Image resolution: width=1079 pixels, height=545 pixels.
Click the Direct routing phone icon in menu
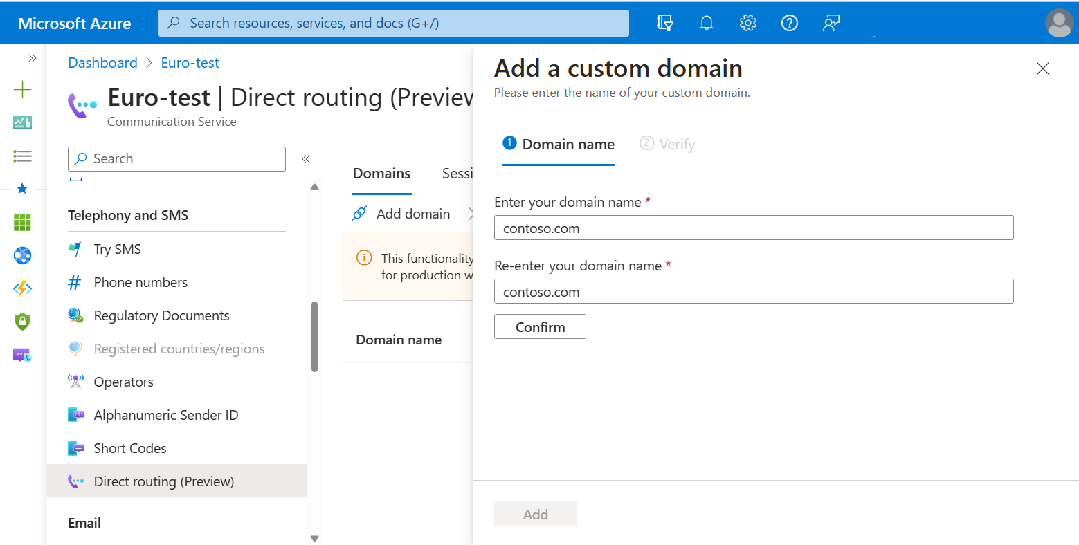[75, 481]
